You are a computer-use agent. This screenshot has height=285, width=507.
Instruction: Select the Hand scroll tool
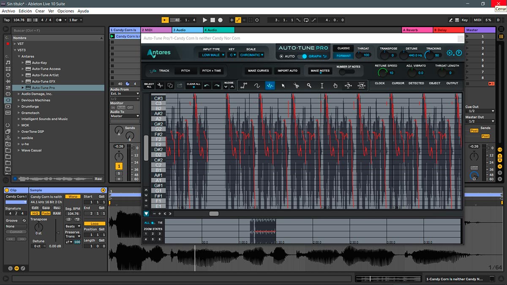coord(335,86)
